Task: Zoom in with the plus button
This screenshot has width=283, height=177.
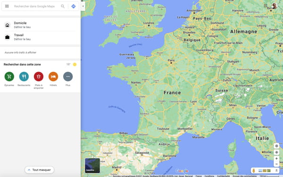Action: click(x=276, y=159)
